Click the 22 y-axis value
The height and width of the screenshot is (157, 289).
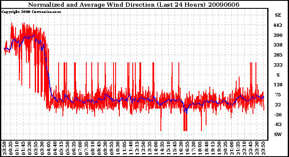coord(278,105)
